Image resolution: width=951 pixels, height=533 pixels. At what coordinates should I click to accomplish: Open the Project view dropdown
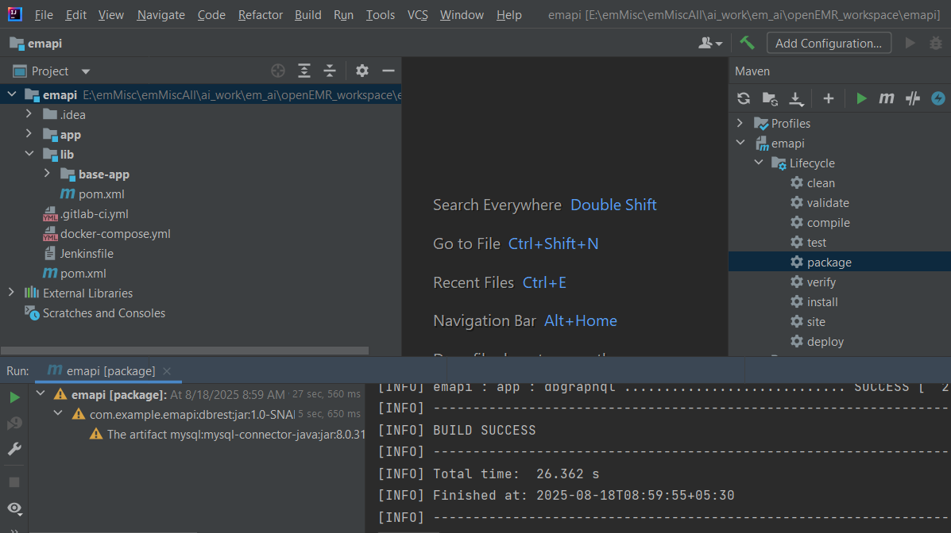(86, 71)
